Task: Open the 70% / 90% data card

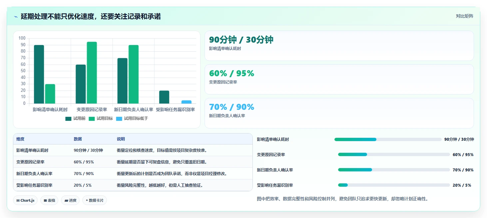Action: click(339, 113)
